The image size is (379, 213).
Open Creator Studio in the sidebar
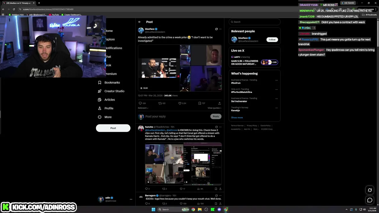[111, 91]
